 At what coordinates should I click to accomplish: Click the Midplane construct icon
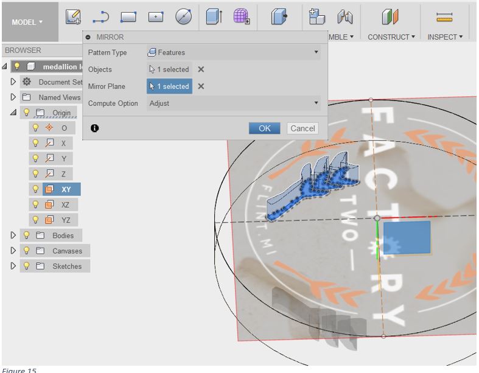pos(390,16)
